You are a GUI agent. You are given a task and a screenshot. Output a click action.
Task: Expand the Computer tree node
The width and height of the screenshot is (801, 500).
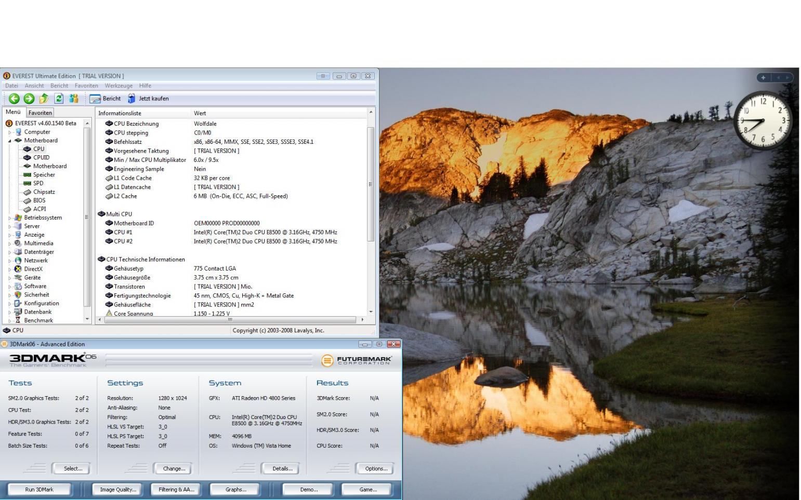(x=10, y=132)
